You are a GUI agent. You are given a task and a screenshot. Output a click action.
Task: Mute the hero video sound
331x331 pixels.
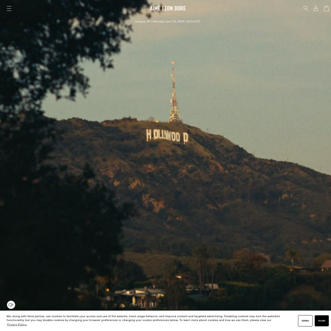pos(11,305)
